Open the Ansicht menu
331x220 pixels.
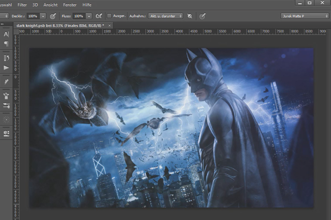50,5
